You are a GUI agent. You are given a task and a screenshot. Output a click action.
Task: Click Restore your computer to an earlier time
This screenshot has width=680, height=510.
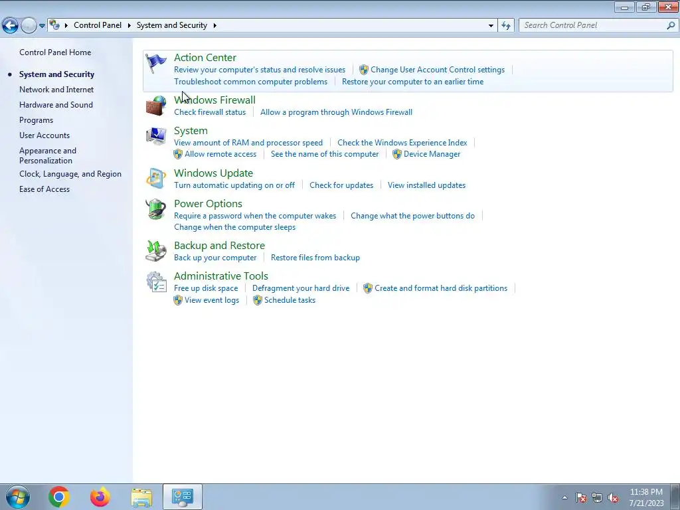(x=412, y=82)
